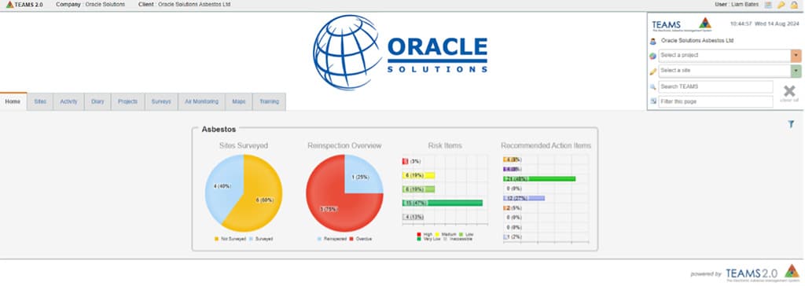Click the filter page icon beside Filter this page
Image resolution: width=805 pixels, height=286 pixels.
tap(653, 101)
